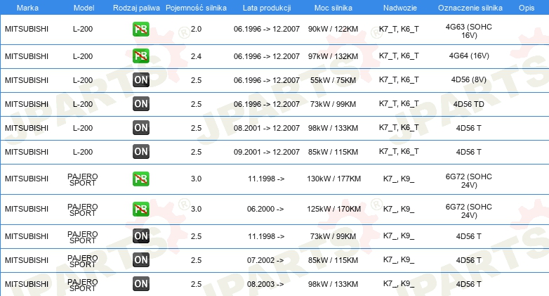
Task: Select 73kW / 99KM in the Pajero Sport row
Action: click(x=333, y=236)
